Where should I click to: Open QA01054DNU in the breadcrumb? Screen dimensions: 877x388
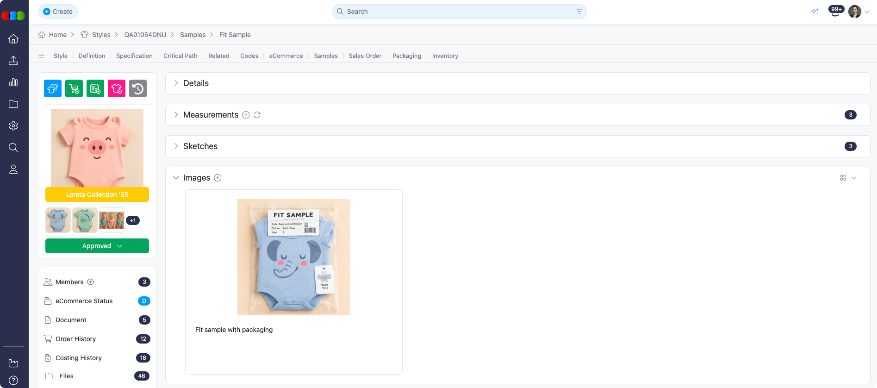point(145,35)
